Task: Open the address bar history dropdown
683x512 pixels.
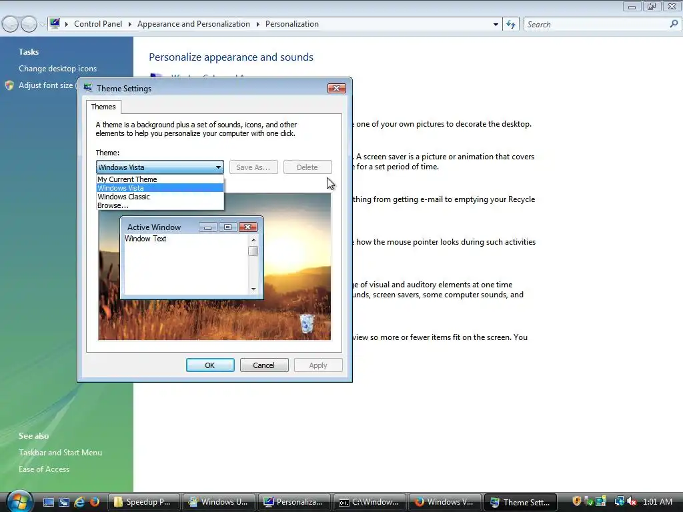Action: click(496, 25)
